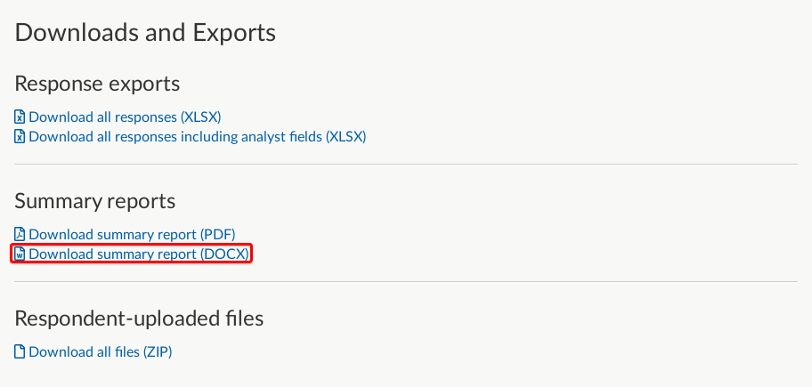This screenshot has width=812, height=387.
Task: Click the (PDF) label in summary report link
Action: [217, 234]
